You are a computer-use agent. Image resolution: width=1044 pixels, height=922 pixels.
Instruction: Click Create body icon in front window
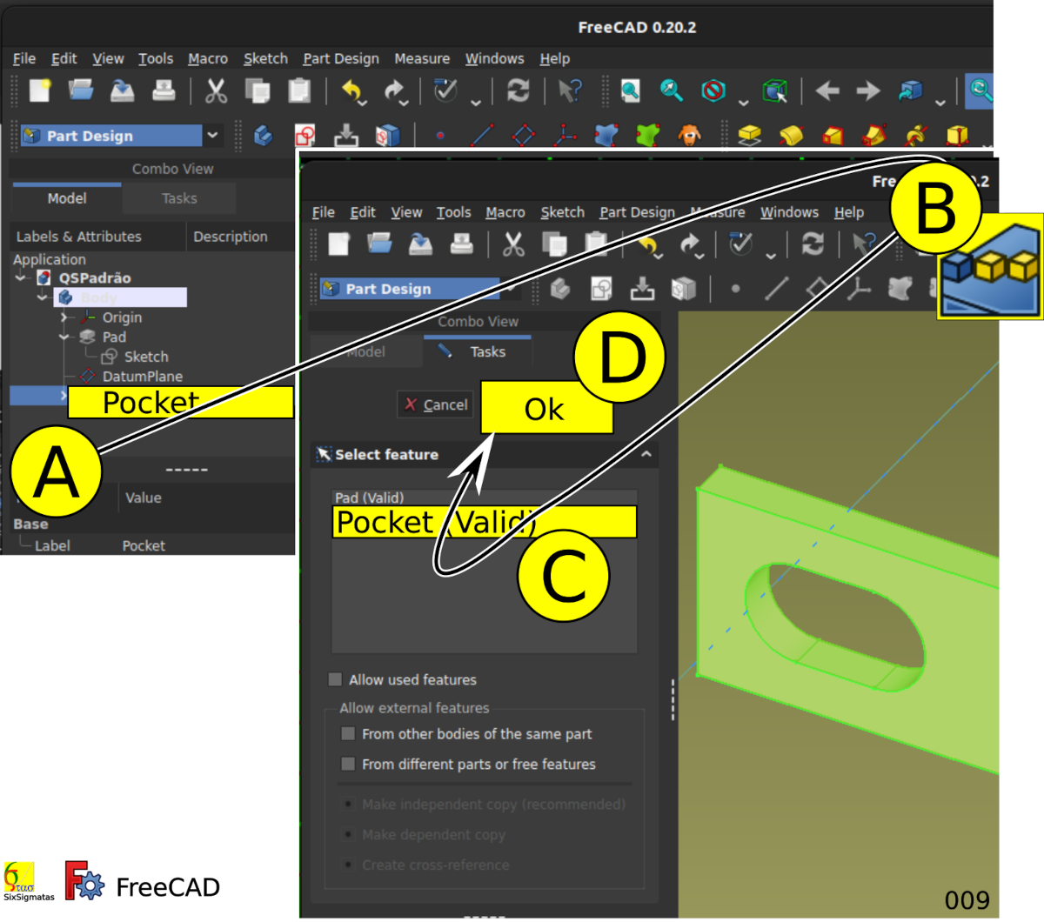(x=560, y=289)
